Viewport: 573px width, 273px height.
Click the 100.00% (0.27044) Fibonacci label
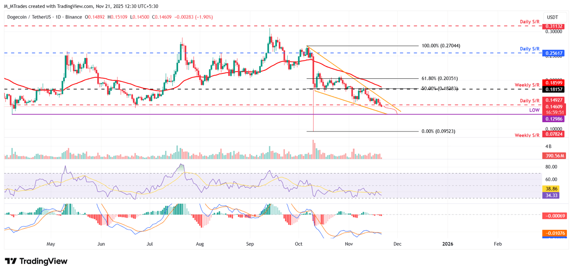click(440, 46)
